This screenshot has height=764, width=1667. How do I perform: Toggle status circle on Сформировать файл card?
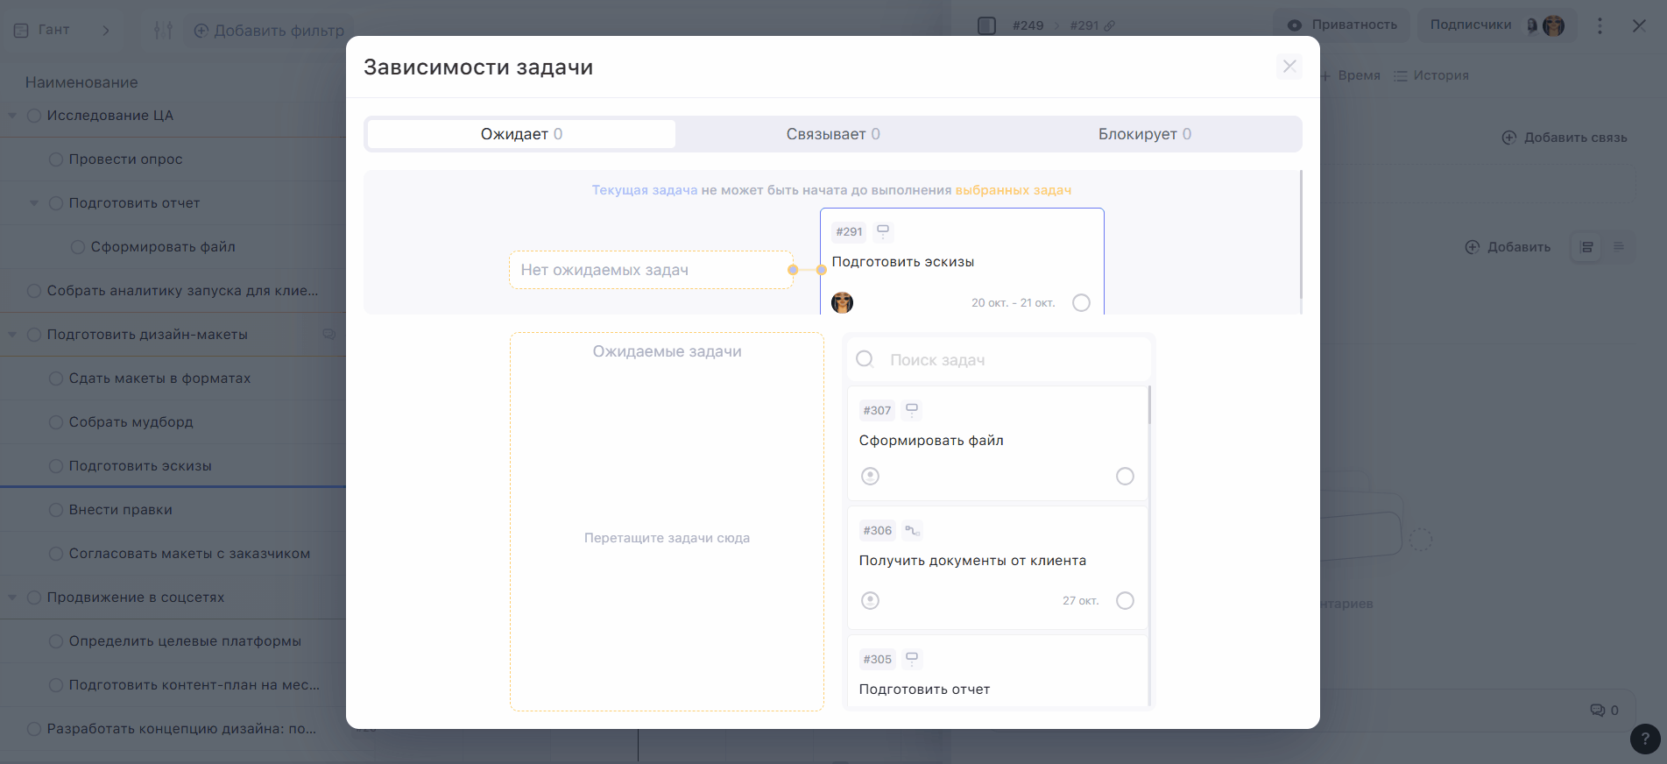point(1125,476)
